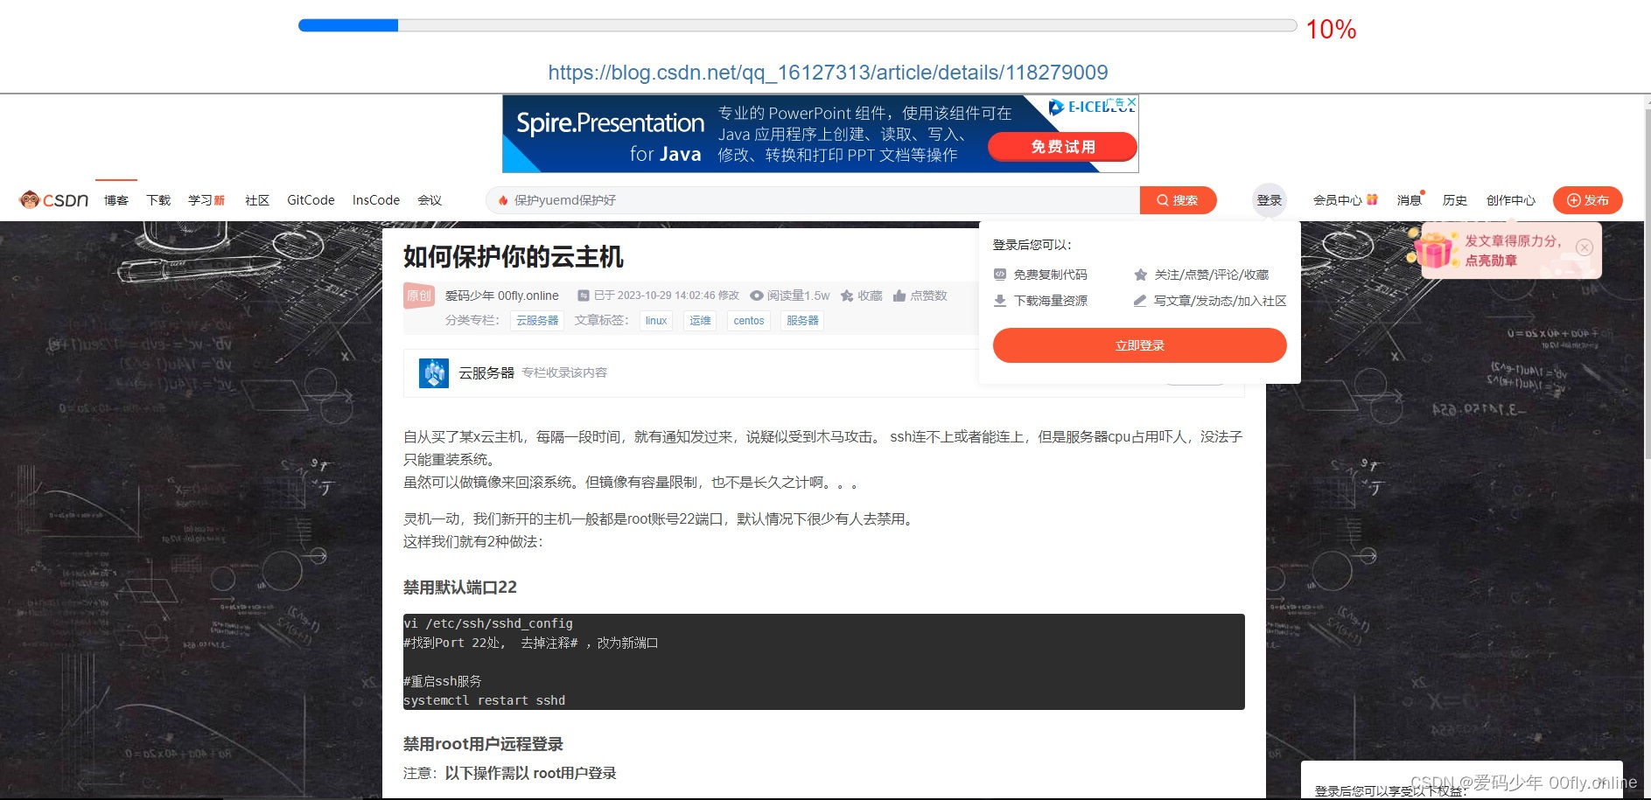The height and width of the screenshot is (800, 1651).
Task: Click the 免费试用 button in the ad
Action: point(1061,147)
